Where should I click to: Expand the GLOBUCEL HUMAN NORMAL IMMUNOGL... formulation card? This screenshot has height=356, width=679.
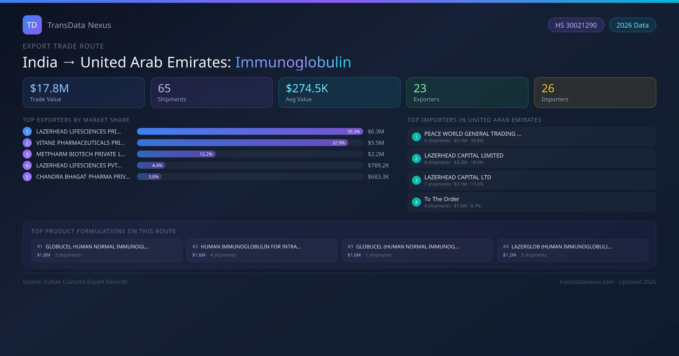coord(107,250)
